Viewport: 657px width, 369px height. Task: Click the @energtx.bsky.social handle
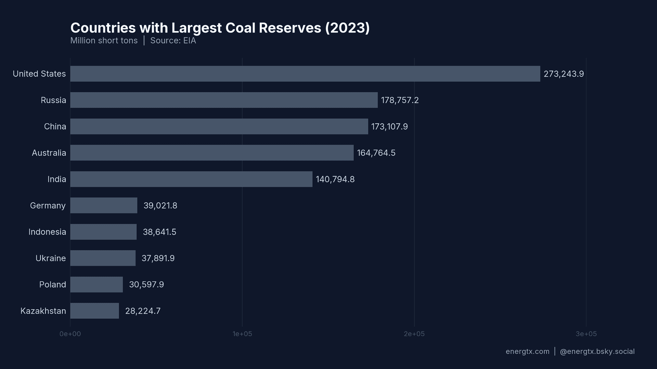[597, 351]
